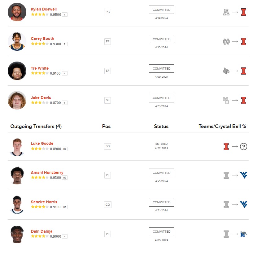Click the question mark icon for Luke Goode
Viewport: 253px width, 254px height.
click(x=244, y=147)
